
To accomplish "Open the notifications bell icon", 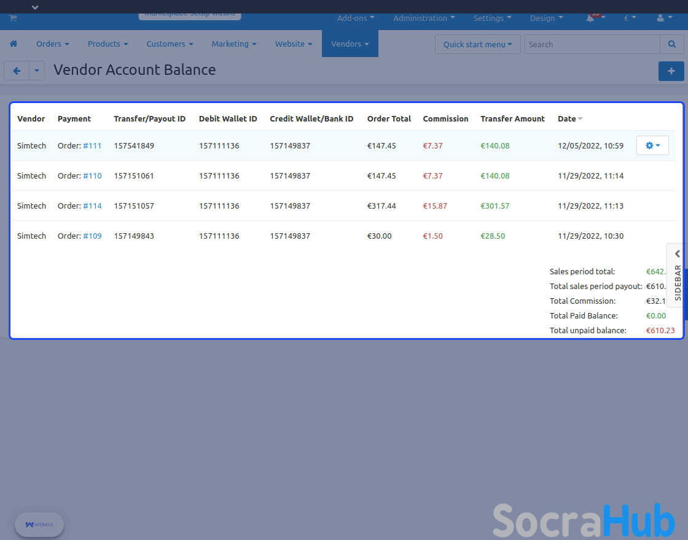I will tap(591, 18).
